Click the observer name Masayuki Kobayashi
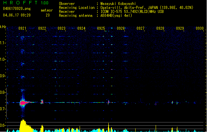This screenshot has height=132, width=207. (x=118, y=4)
